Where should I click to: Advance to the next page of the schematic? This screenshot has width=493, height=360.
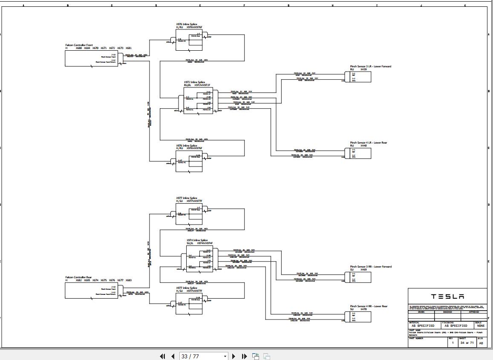tap(234, 356)
